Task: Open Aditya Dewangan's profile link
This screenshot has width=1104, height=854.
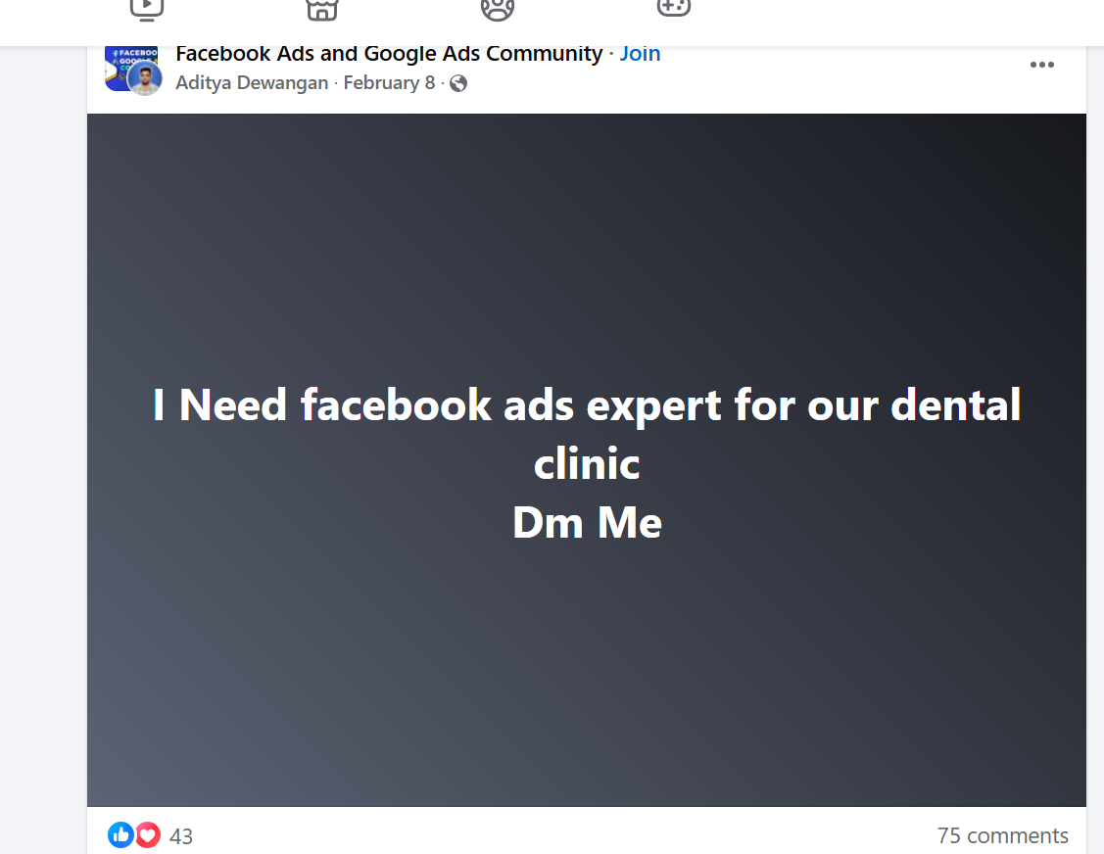Action: 252,83
